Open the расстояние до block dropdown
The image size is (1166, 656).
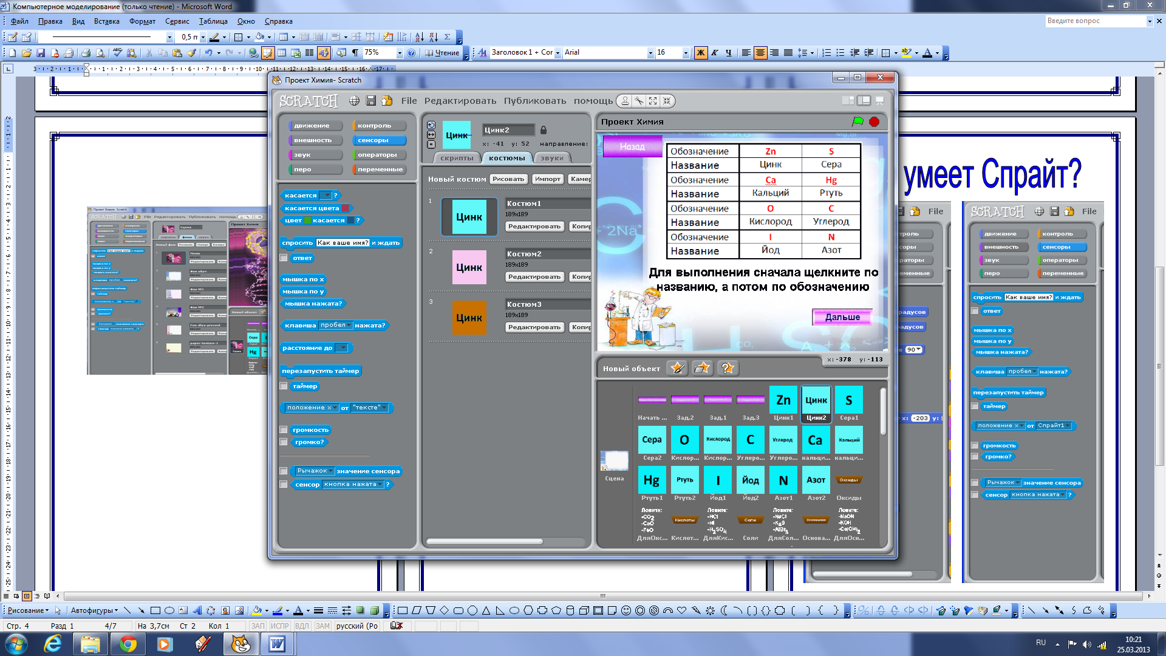tap(342, 348)
